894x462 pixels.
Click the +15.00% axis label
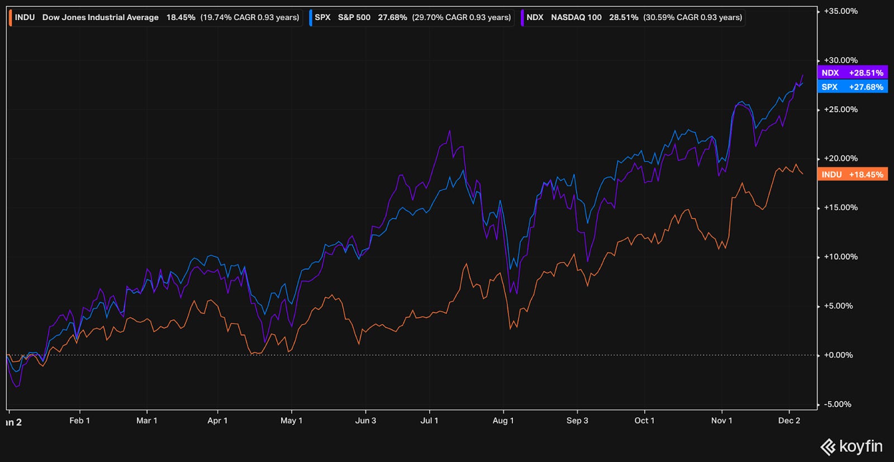(840, 207)
